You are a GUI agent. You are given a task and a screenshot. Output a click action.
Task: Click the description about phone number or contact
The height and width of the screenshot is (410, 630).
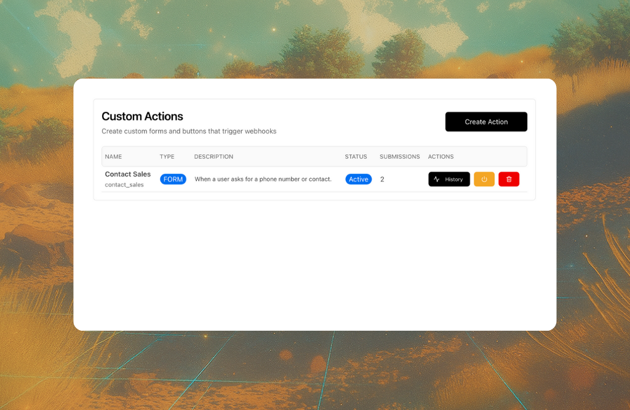263,179
